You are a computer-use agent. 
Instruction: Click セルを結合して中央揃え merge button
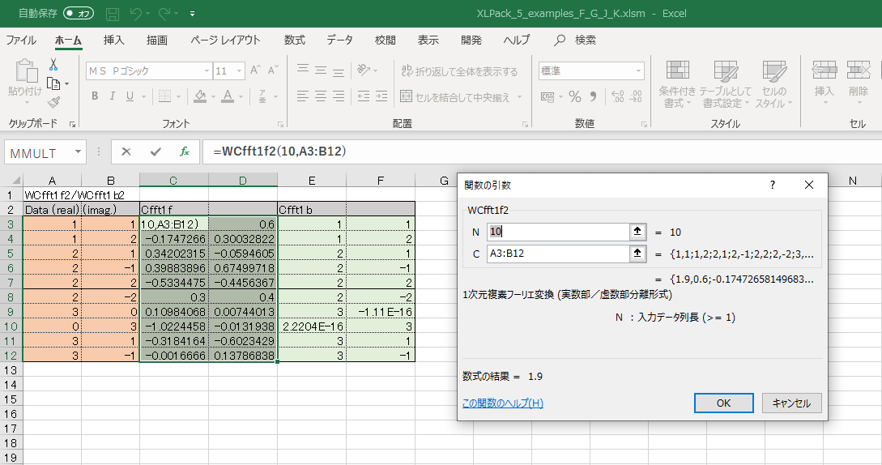pyautogui.click(x=455, y=97)
